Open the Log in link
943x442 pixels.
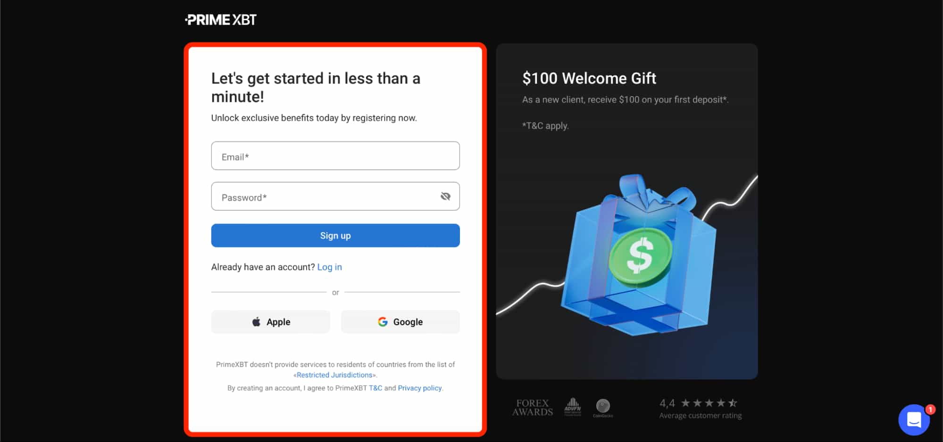[330, 267]
